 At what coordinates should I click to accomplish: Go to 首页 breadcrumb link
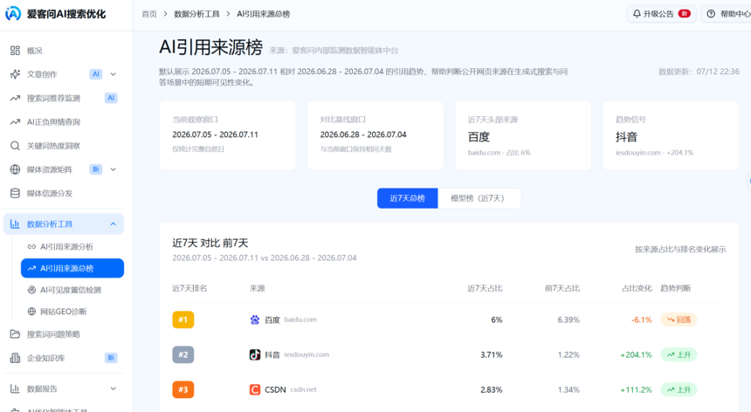coord(149,14)
